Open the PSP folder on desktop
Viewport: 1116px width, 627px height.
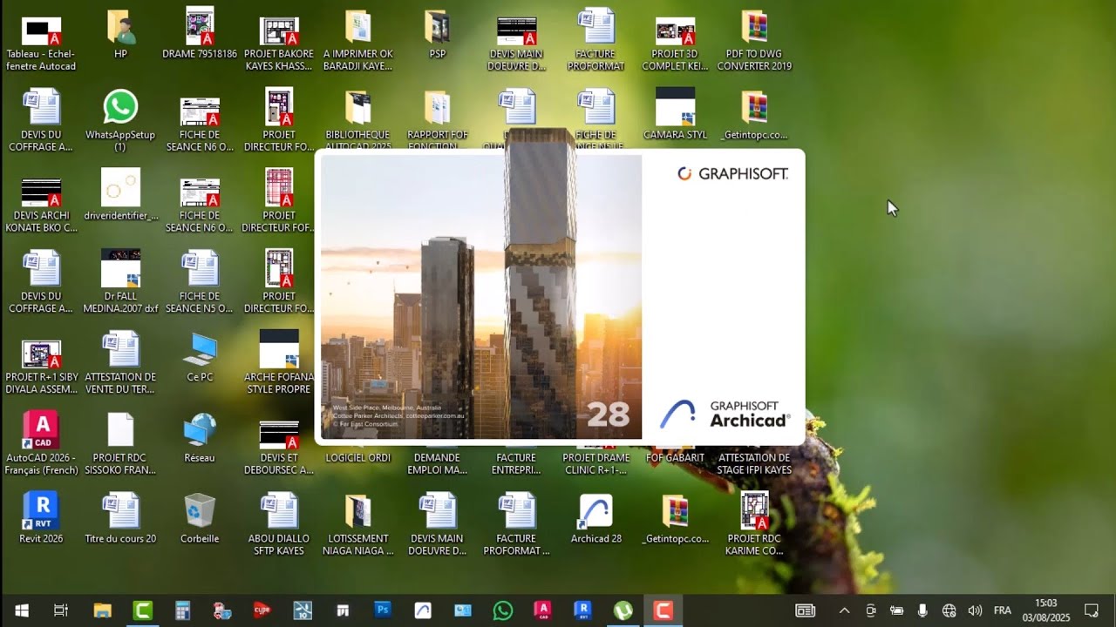(438, 34)
